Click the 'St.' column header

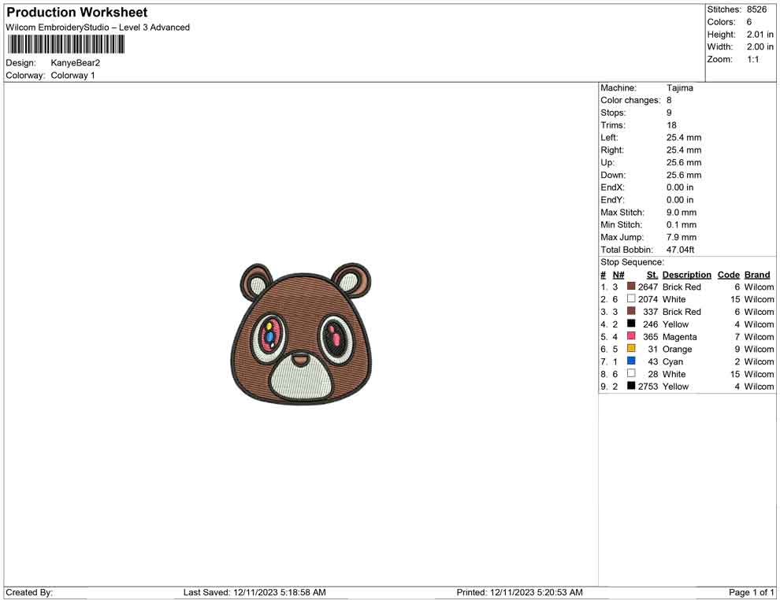coord(652,275)
